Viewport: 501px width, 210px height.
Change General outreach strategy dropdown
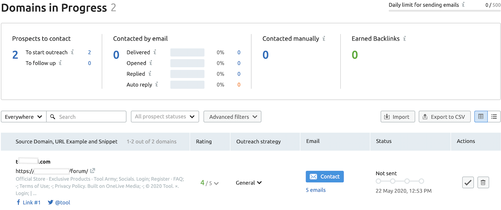click(249, 182)
